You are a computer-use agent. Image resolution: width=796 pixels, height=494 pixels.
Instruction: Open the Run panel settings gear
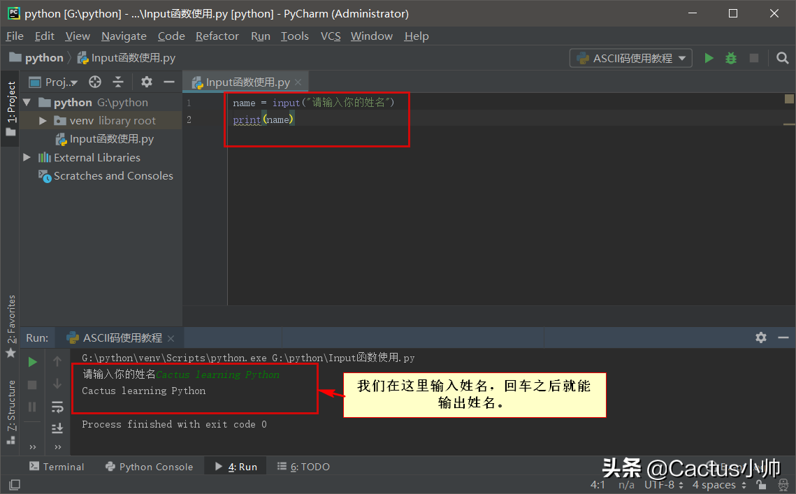pos(761,337)
